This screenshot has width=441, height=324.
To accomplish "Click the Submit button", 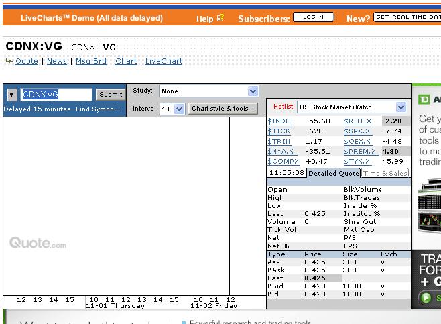I will click(111, 95).
